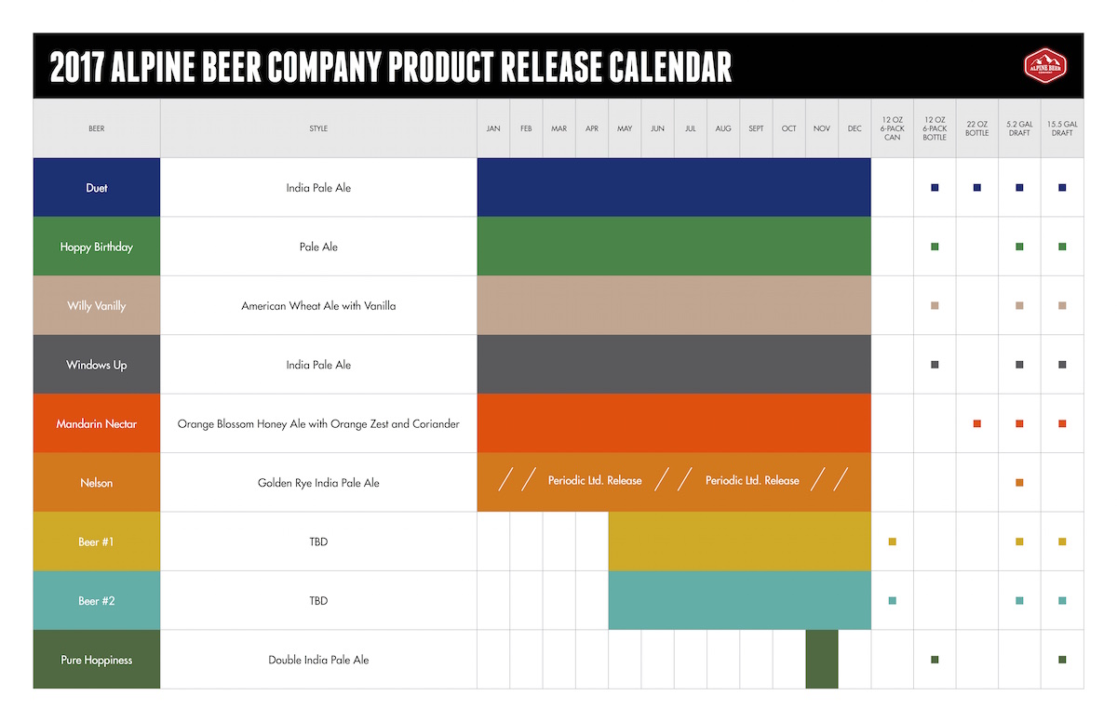Screen dimensions: 1117x722
Task: Click Windows Up's 15.5 gal draft marker
Action: [1062, 365]
